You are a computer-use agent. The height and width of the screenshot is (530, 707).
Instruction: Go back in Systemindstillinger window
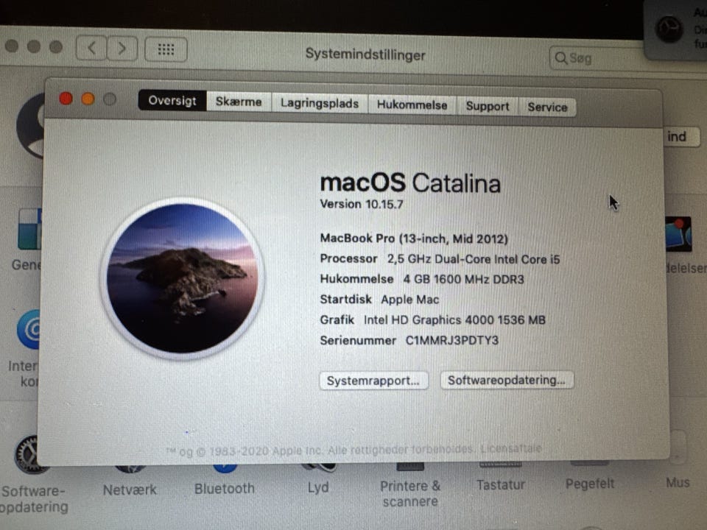[x=91, y=49]
